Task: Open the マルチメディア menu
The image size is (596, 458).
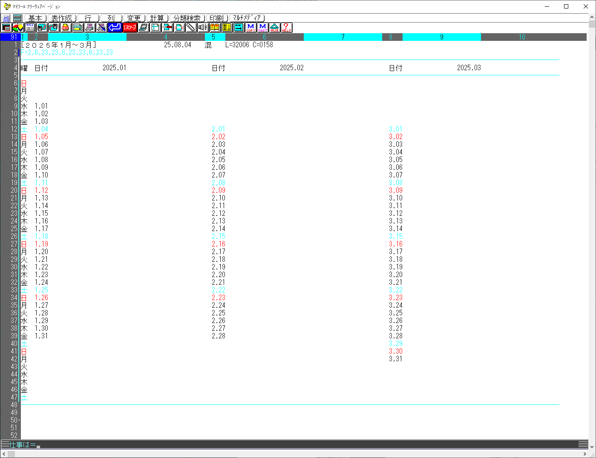Action: click(x=247, y=18)
